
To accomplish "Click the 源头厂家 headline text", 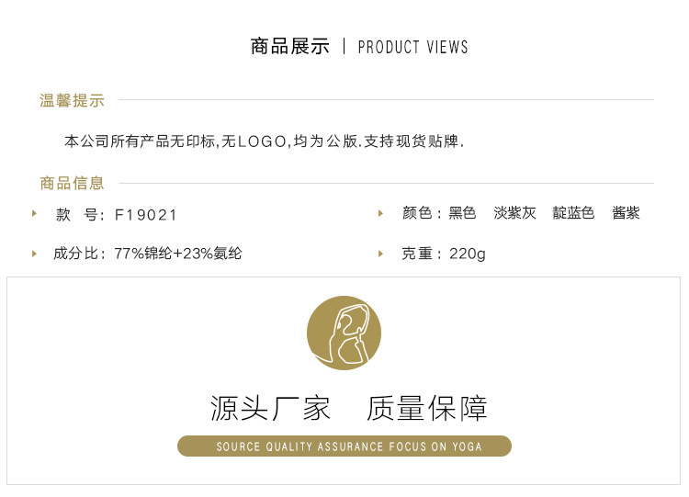I will (270, 408).
